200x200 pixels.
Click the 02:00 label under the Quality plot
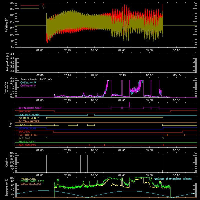coord(40,175)
